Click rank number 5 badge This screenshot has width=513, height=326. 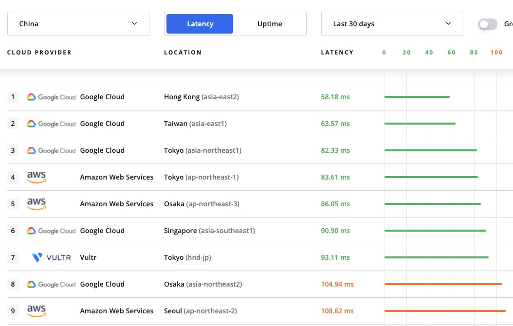pos(13,204)
